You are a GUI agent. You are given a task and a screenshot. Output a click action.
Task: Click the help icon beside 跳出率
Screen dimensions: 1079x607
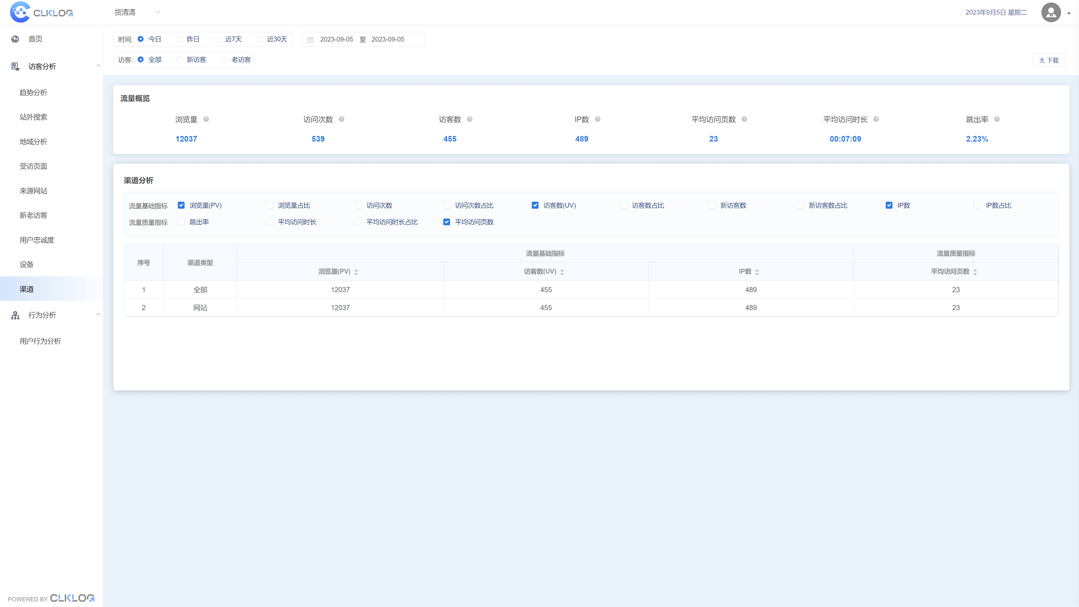pyautogui.click(x=997, y=119)
